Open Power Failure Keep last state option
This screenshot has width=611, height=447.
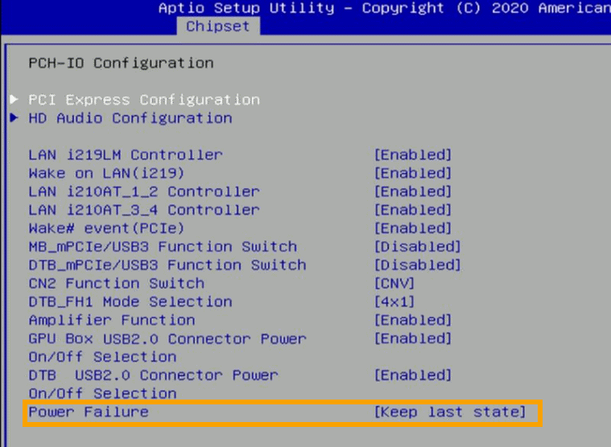[x=450, y=412]
